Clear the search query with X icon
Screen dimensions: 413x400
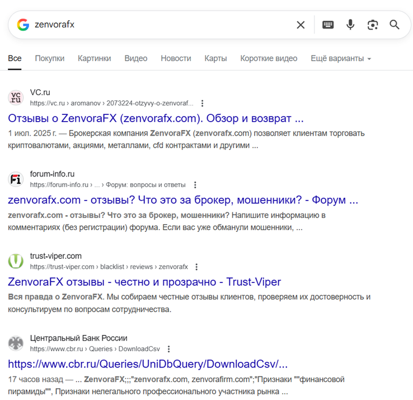tap(301, 25)
